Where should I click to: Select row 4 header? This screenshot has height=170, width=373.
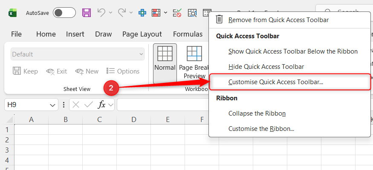pyautogui.click(x=7, y=160)
